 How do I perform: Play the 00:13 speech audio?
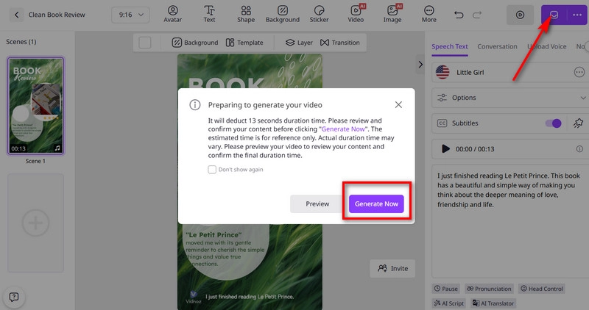pos(445,149)
